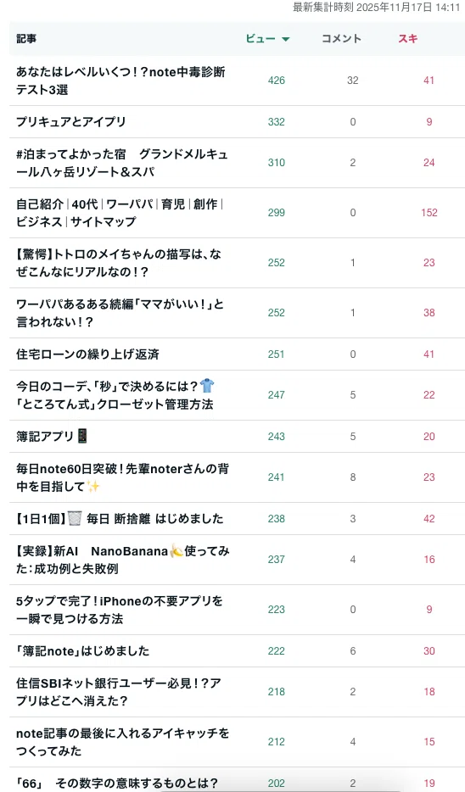Click the sort arrow next to ビュー
This screenshot has height=792, width=465.
tap(286, 39)
